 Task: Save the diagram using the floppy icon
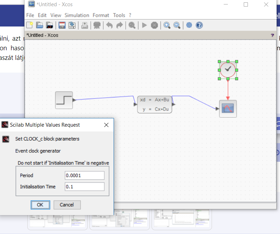tap(62, 25)
